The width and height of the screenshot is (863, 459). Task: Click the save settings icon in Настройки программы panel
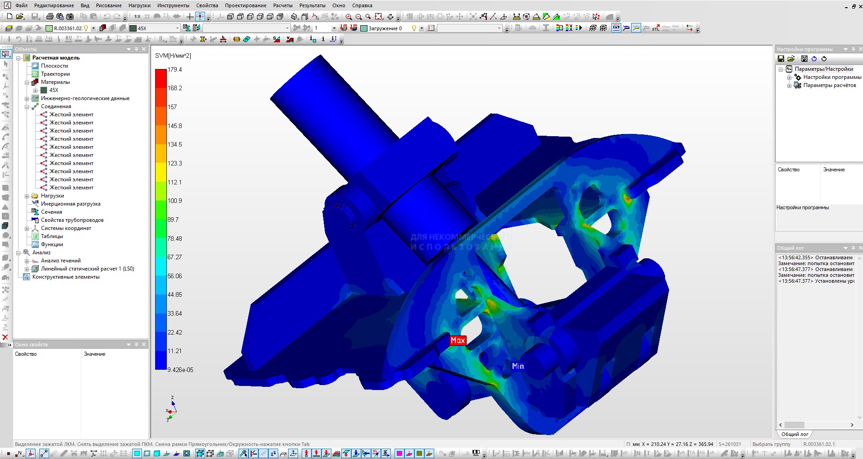click(x=781, y=59)
